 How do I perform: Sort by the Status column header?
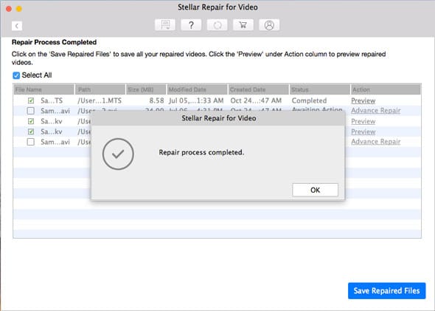(319, 90)
